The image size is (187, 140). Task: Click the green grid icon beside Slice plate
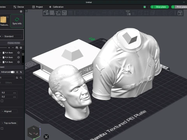(145, 7)
